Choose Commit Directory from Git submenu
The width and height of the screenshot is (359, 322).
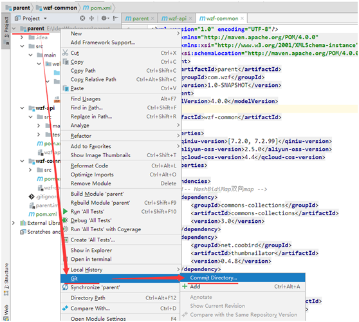tap(243, 278)
